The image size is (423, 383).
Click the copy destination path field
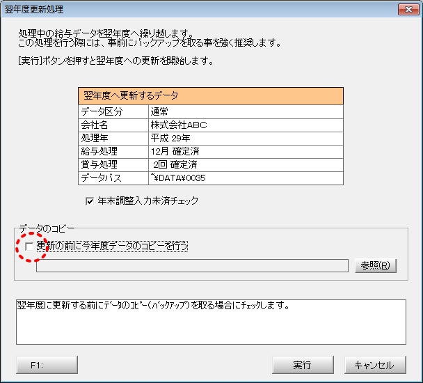[x=192, y=266]
